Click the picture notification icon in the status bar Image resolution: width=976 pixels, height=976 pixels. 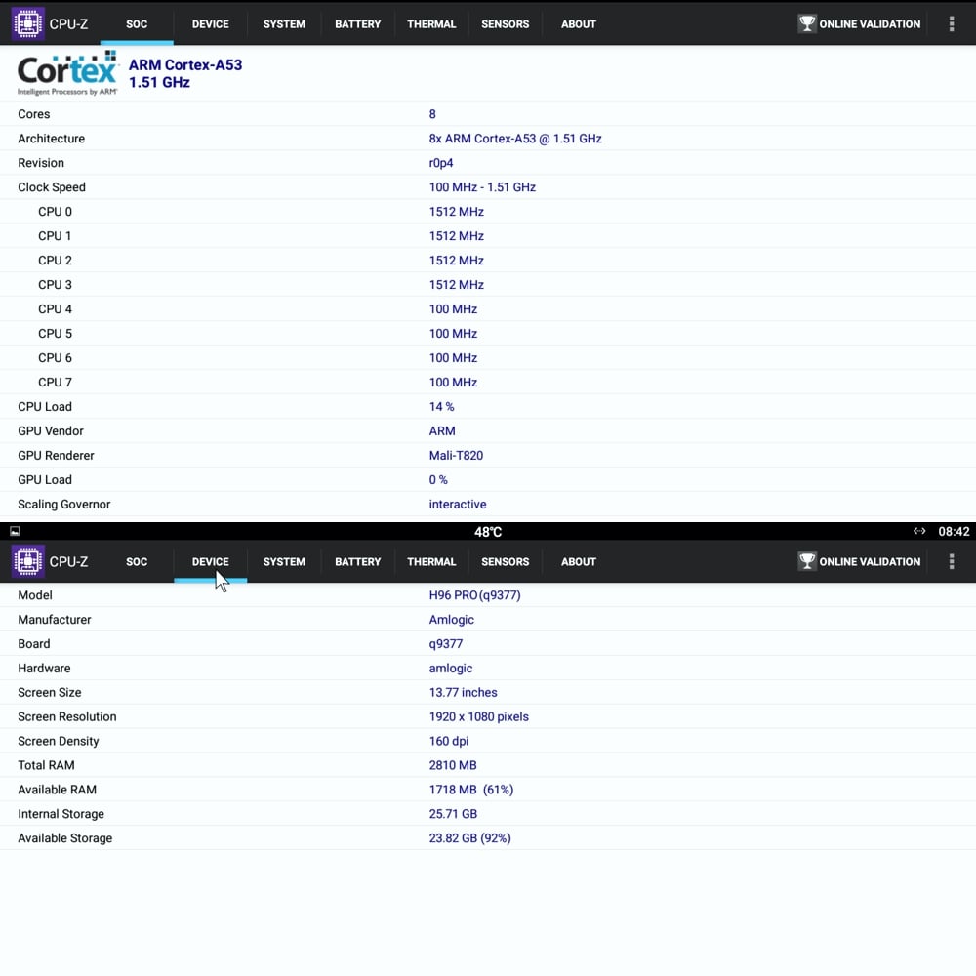(x=15, y=532)
